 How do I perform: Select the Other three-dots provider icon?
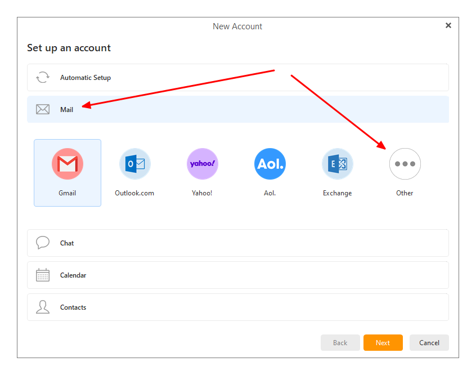click(x=405, y=164)
